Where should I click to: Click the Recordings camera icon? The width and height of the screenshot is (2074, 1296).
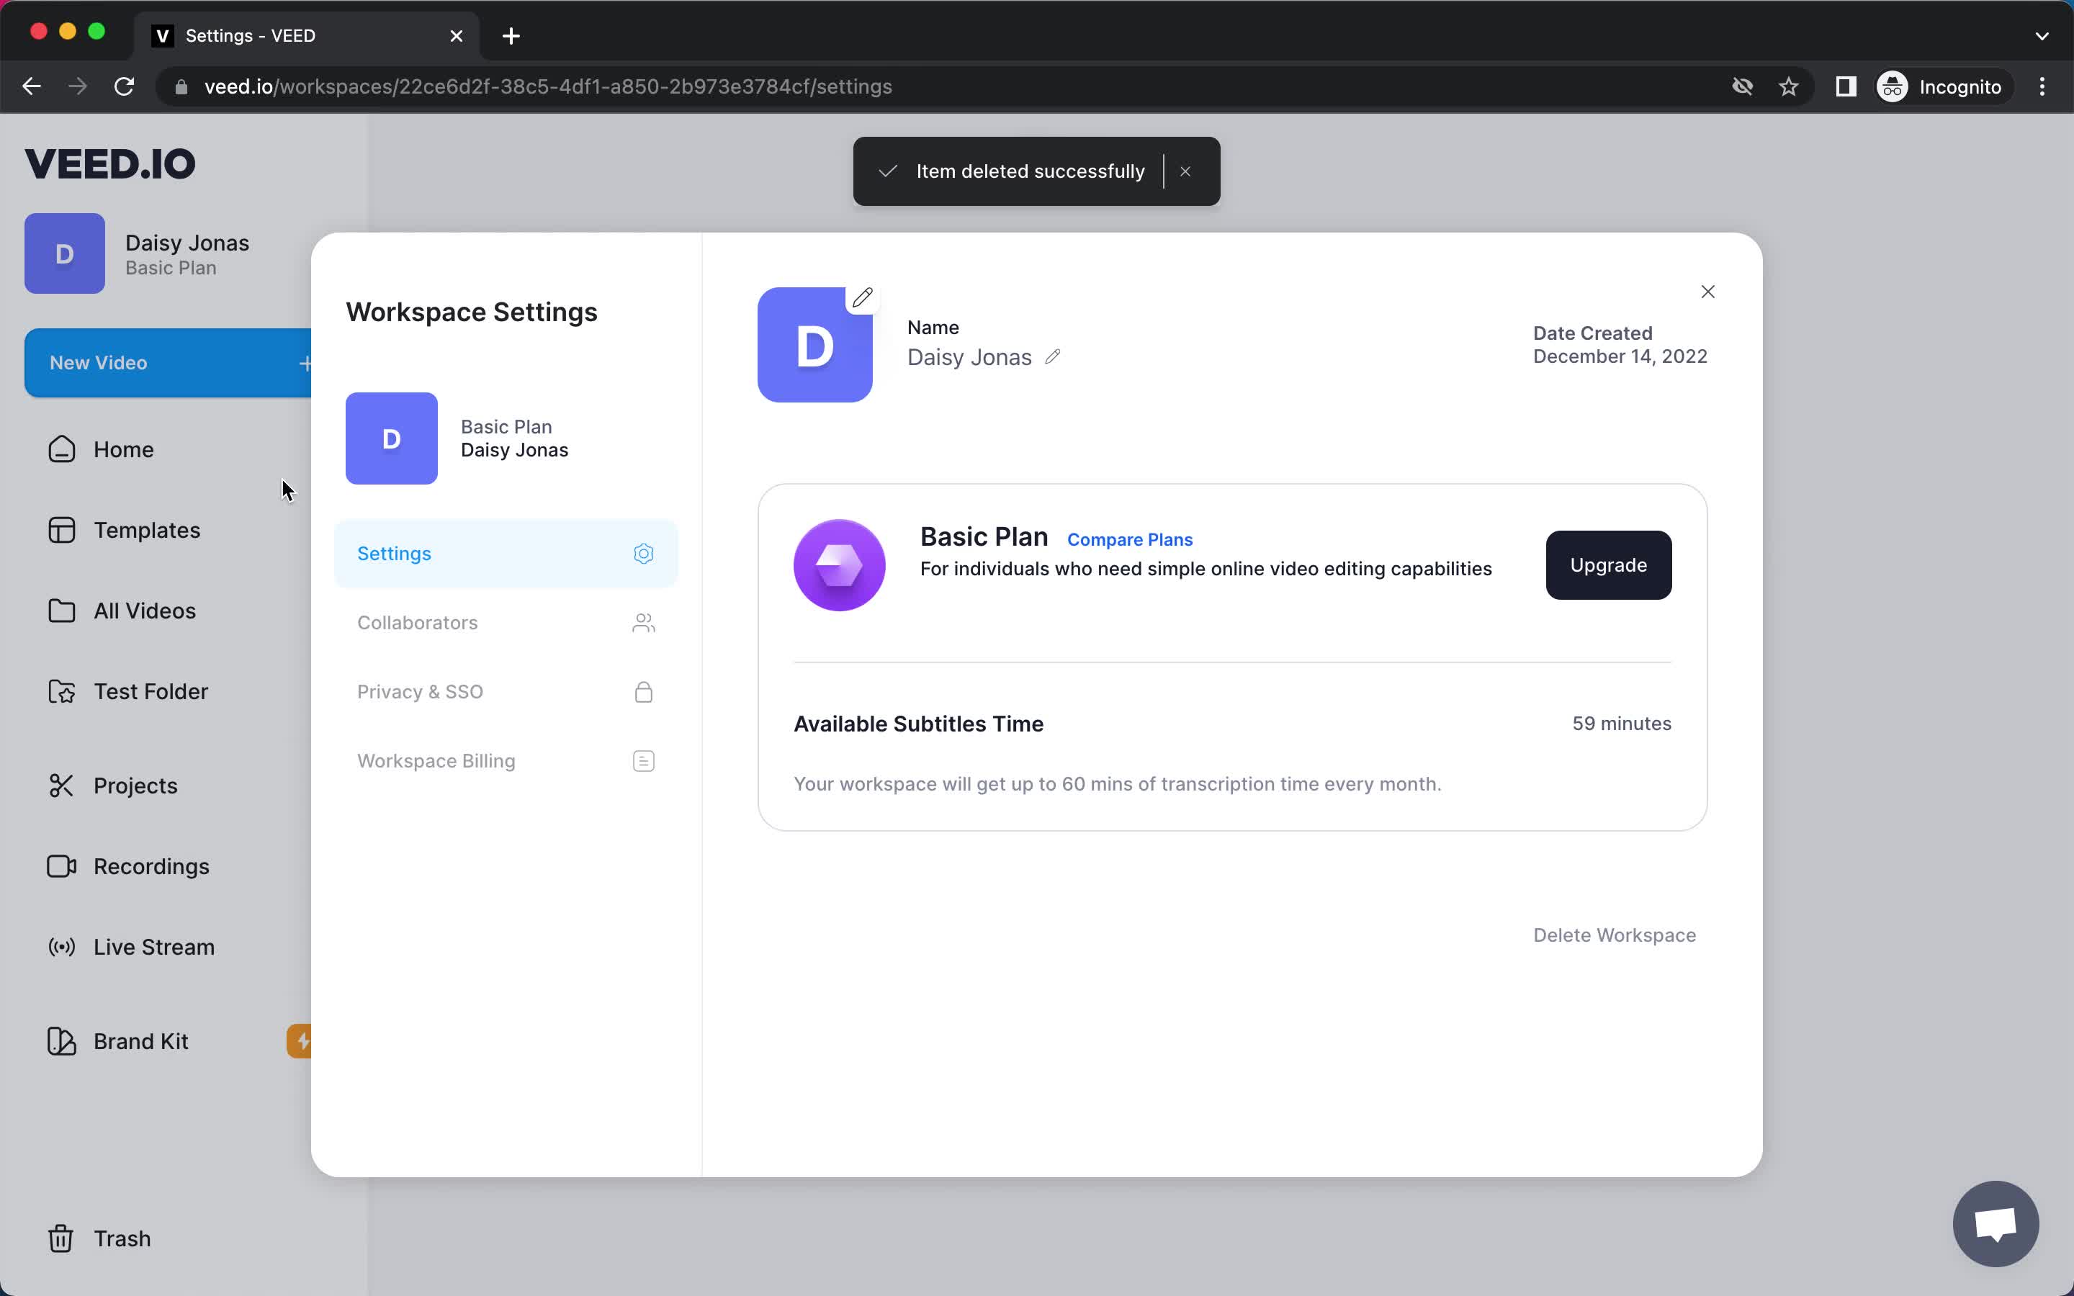coord(62,865)
